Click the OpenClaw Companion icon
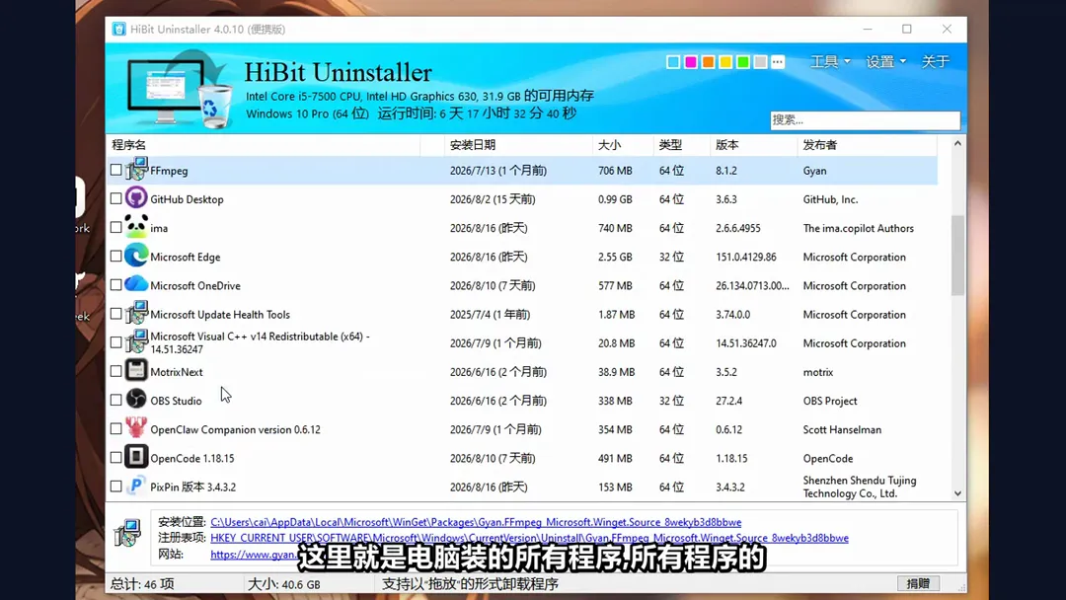Viewport: 1066px width, 600px height. (136, 428)
